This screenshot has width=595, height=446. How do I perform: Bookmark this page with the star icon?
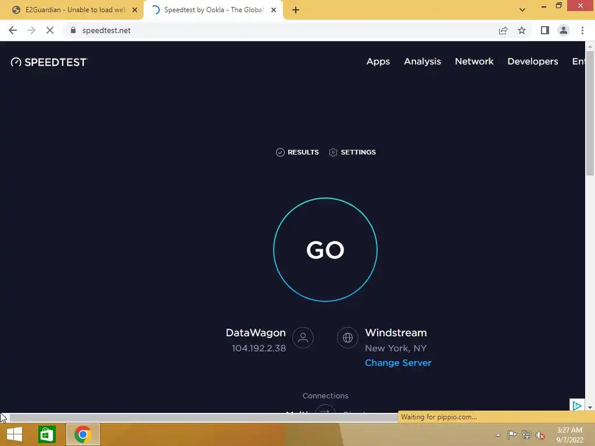pos(522,30)
